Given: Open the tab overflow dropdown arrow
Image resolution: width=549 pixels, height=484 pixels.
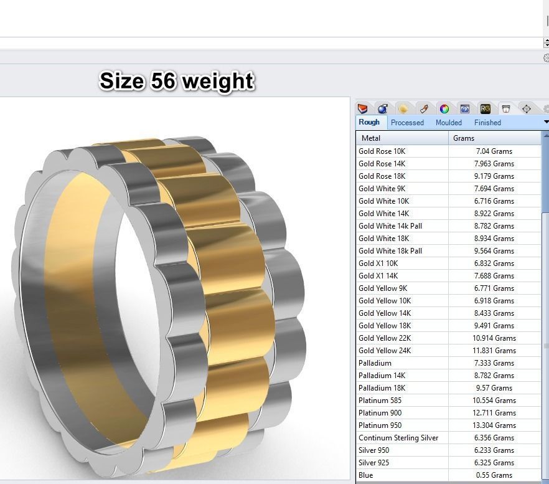Looking at the screenshot, I should coord(547,122).
